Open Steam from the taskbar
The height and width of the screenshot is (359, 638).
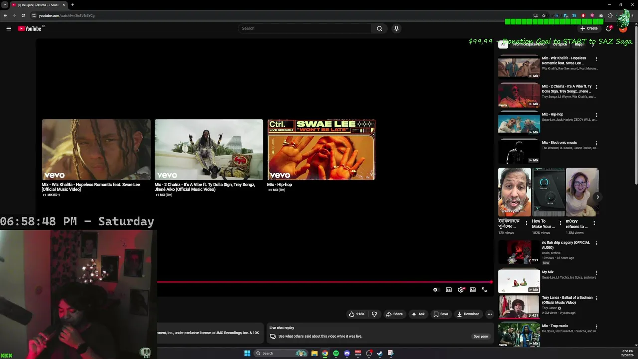tap(380, 353)
